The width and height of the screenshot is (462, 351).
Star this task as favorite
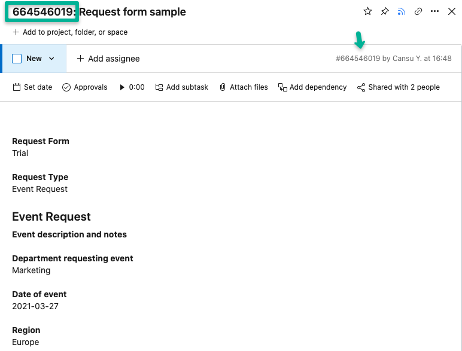click(x=367, y=11)
